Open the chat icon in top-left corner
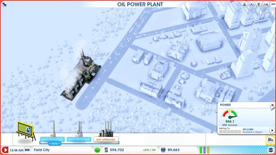 [x=4, y=4]
